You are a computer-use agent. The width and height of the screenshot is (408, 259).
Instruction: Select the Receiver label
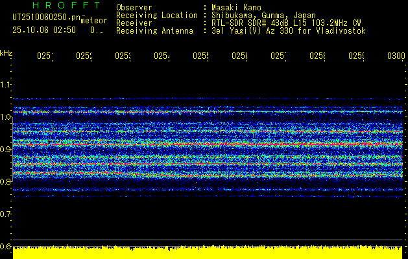click(134, 23)
